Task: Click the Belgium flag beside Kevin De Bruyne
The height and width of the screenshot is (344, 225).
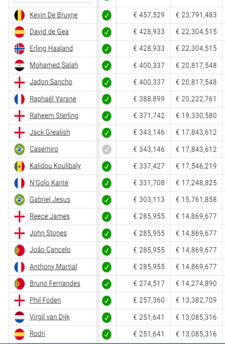Action: pyautogui.click(x=19, y=15)
